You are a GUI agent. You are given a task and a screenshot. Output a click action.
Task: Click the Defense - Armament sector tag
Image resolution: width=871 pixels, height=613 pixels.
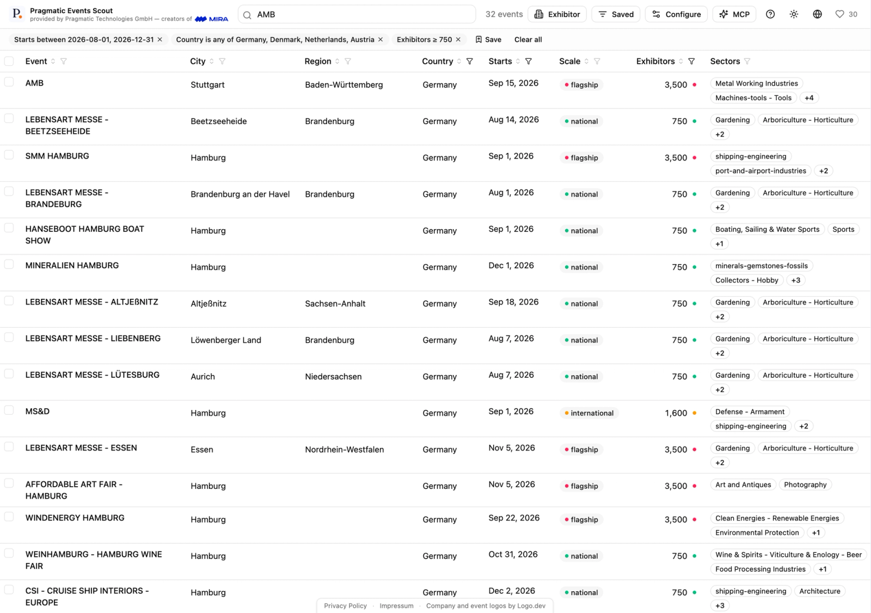pyautogui.click(x=750, y=412)
